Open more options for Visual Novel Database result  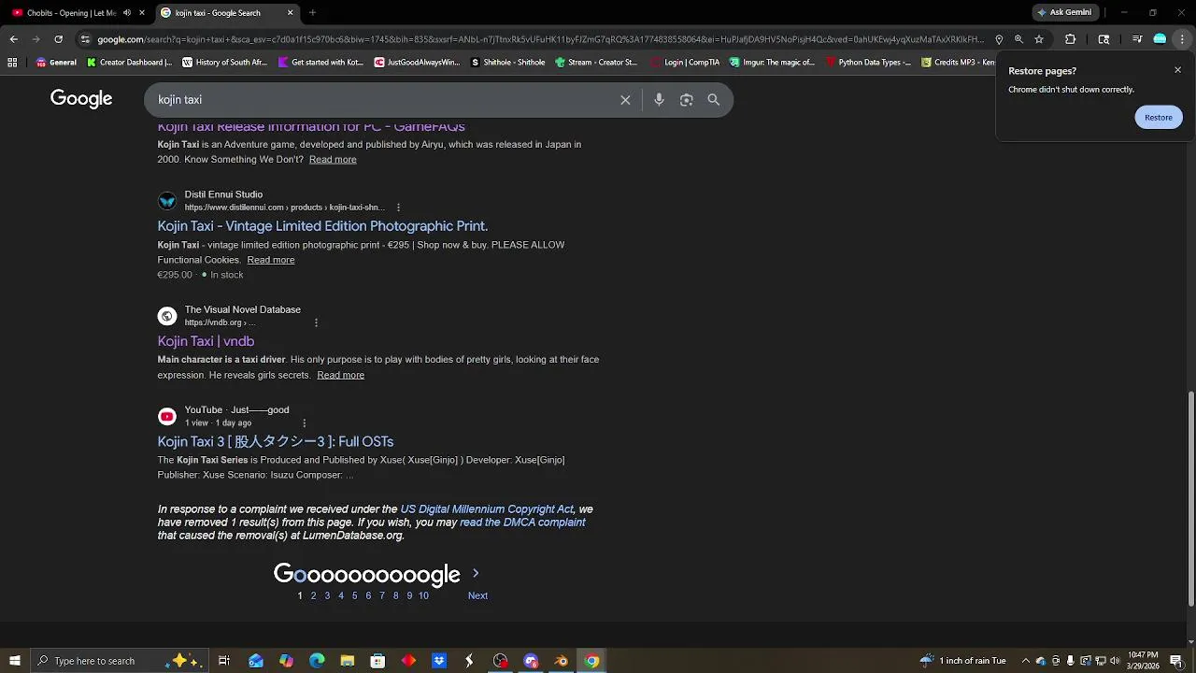pos(316,322)
